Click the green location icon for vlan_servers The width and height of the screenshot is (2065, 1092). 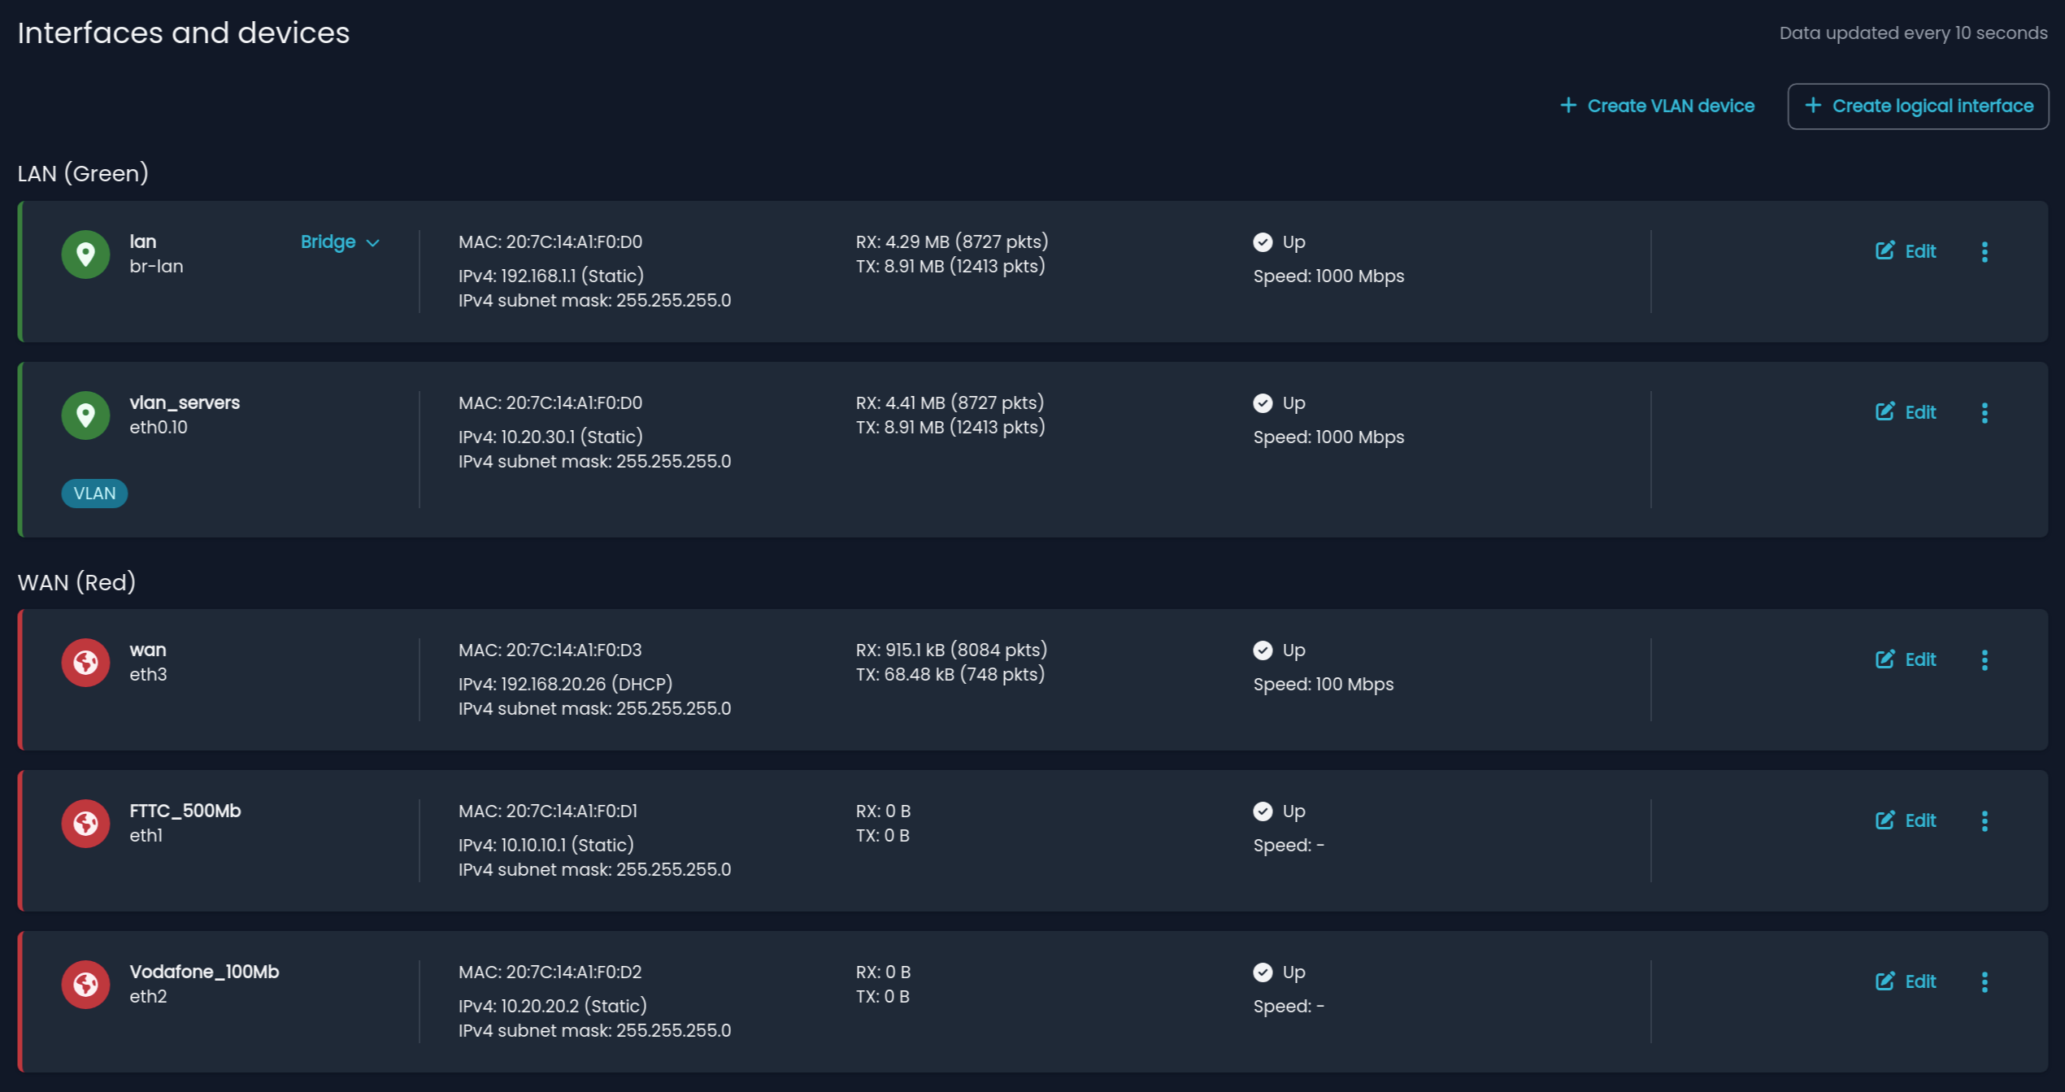85,415
